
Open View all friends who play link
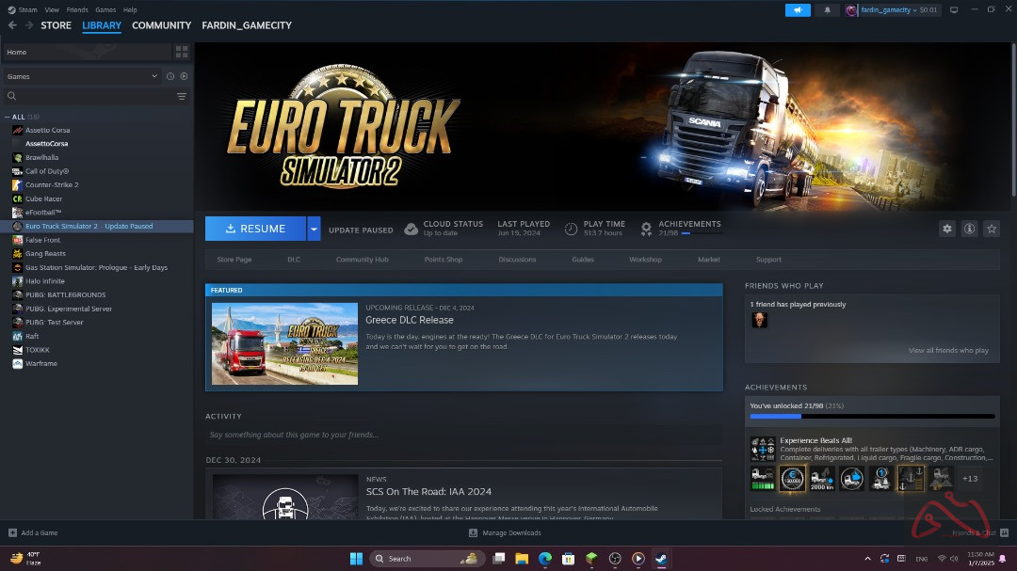pos(947,351)
